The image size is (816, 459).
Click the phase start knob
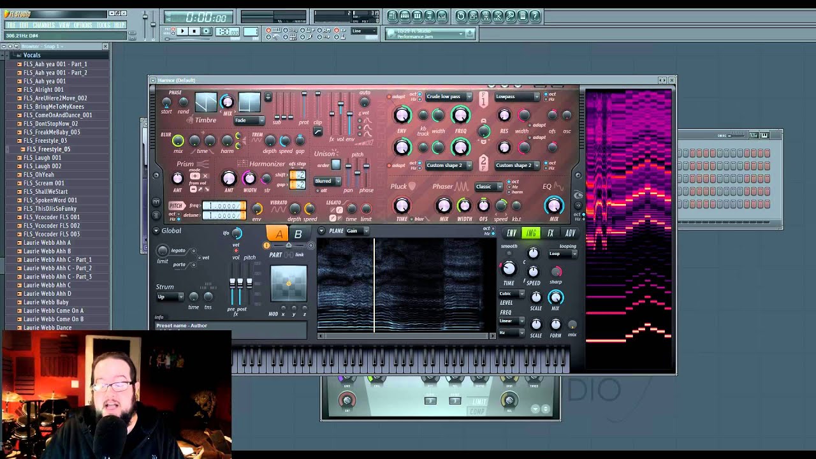[167, 102]
